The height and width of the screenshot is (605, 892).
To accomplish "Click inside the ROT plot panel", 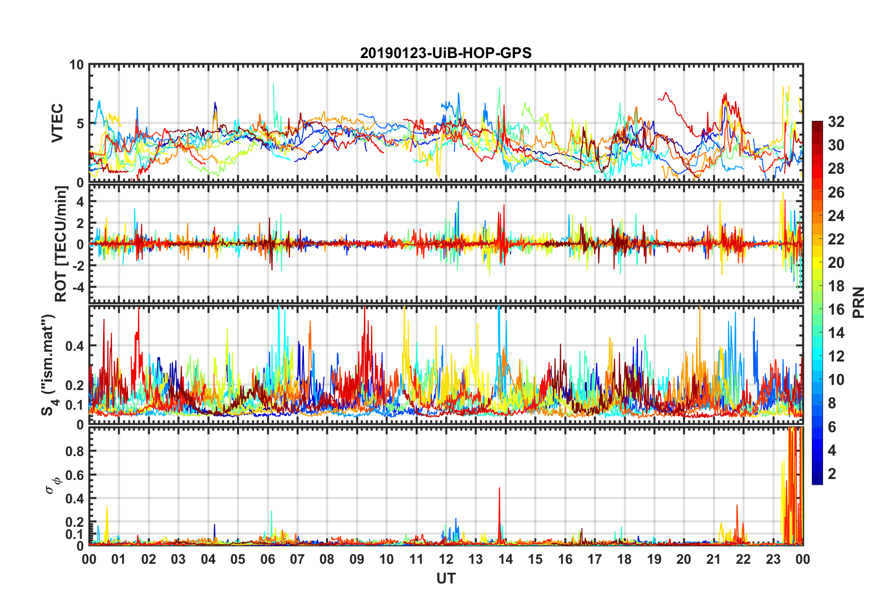I will 446,244.
